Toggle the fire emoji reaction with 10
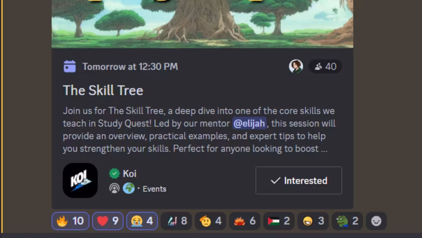 (x=70, y=221)
